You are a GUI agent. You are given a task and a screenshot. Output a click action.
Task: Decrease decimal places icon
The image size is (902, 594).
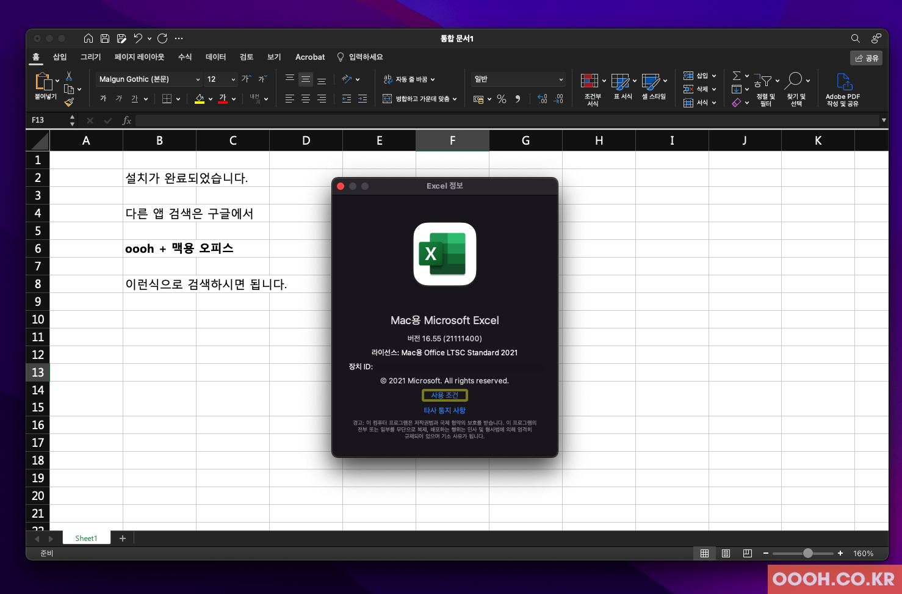(x=558, y=99)
